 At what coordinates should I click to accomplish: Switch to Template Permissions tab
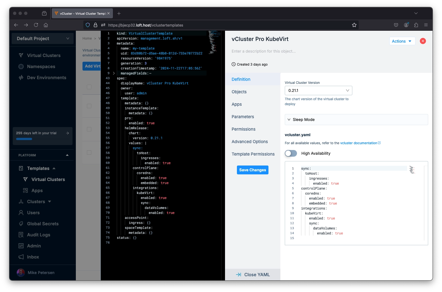252,154
